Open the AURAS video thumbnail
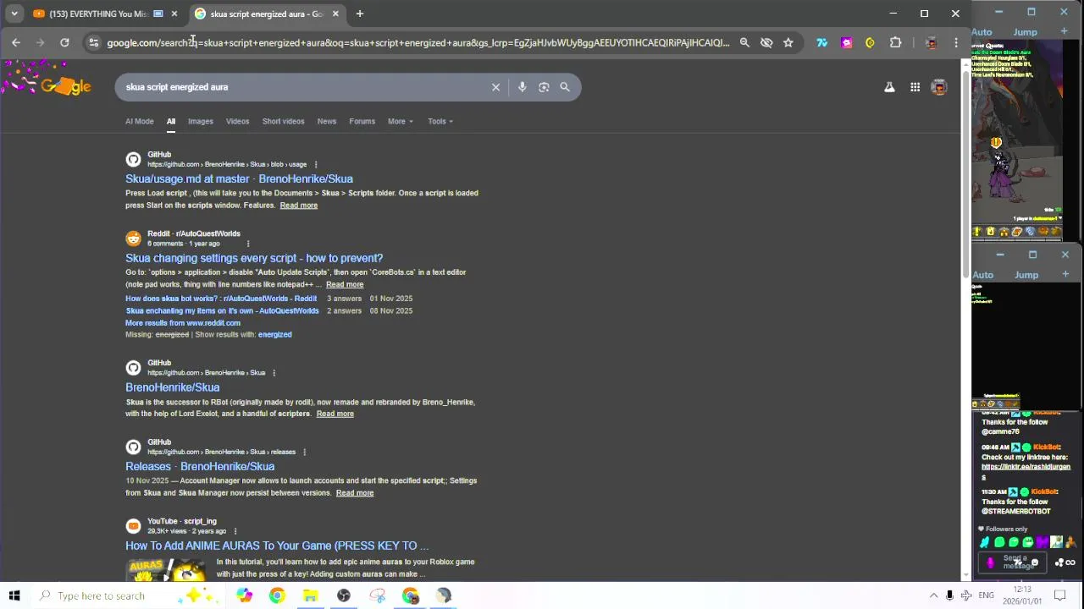The image size is (1084, 609). coord(167,570)
